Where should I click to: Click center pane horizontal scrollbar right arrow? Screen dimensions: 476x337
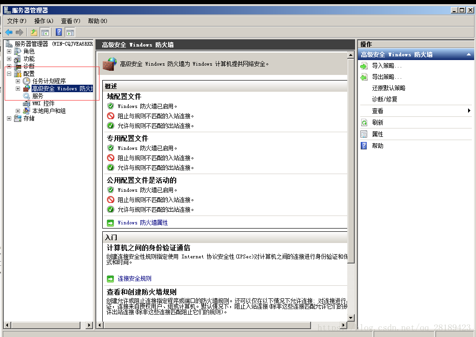click(344, 325)
